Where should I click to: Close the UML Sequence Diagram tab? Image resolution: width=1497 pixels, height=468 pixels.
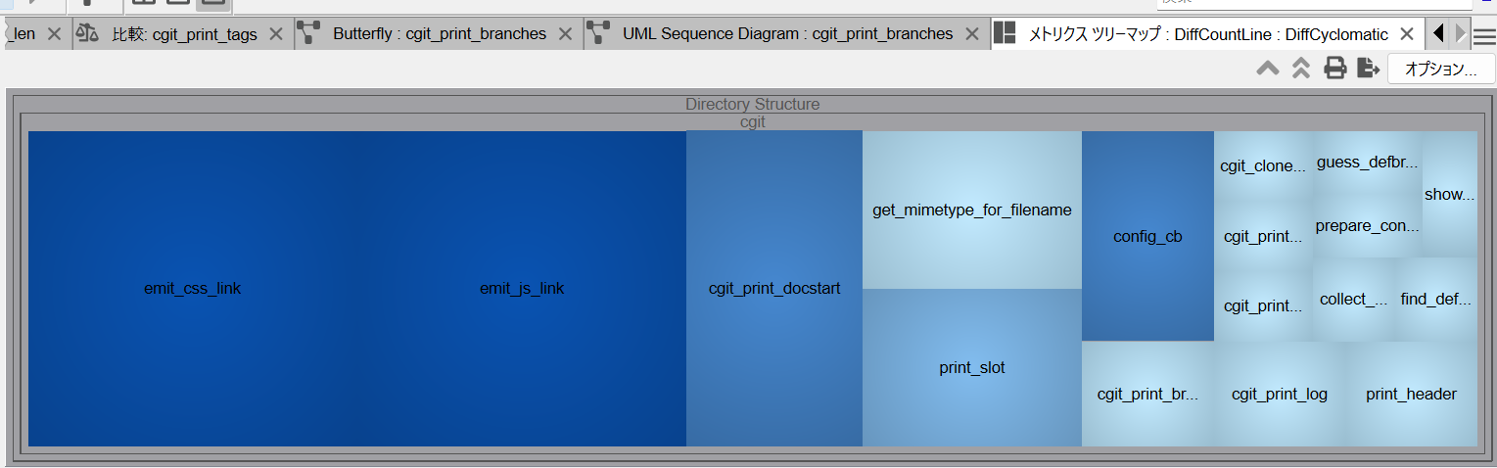click(x=971, y=34)
